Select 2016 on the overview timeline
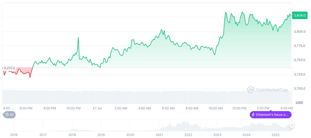Image resolution: width=311 pixels, height=138 pixels. pyautogui.click(x=14, y=135)
